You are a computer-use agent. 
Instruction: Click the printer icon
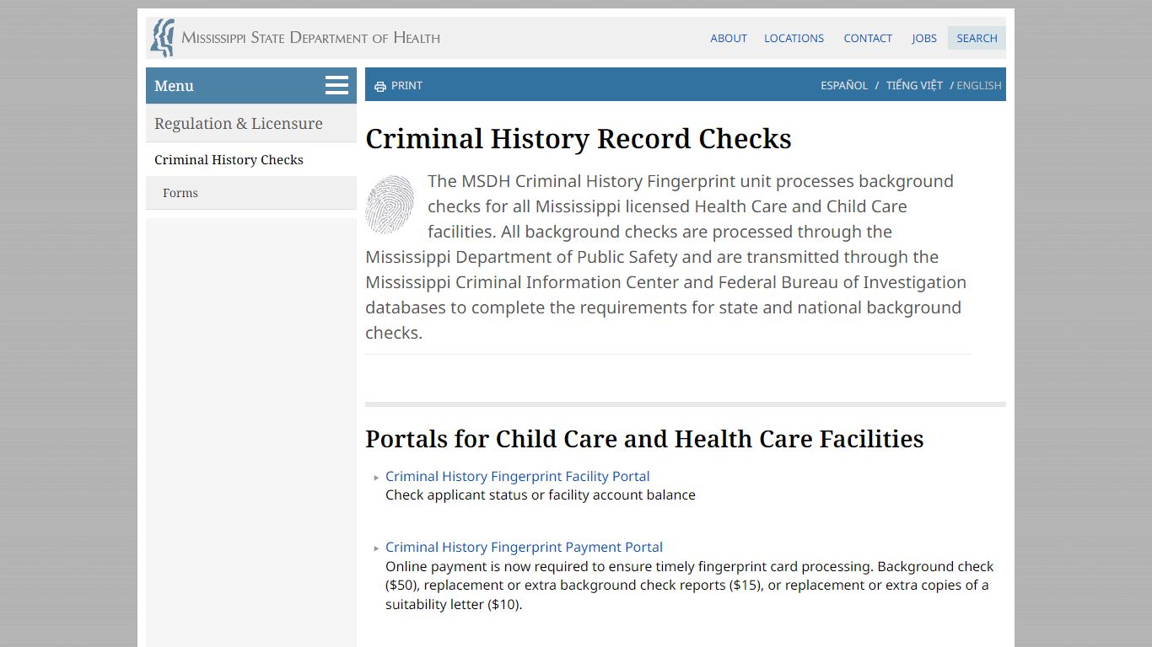click(x=380, y=86)
